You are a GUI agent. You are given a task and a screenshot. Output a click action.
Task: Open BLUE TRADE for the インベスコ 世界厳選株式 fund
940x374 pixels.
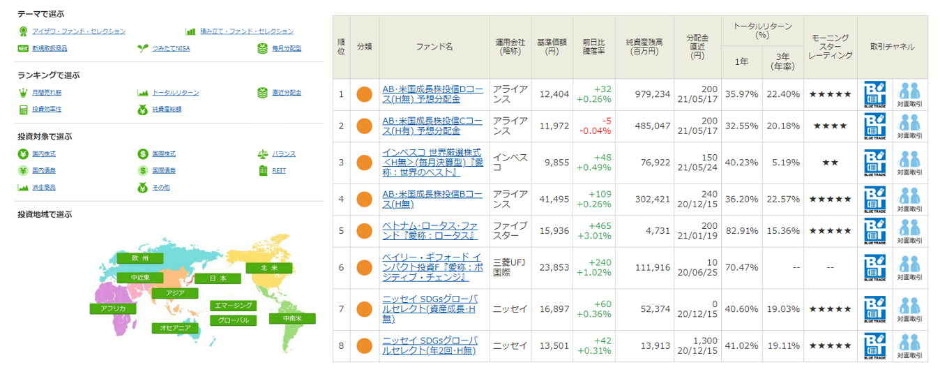point(874,163)
